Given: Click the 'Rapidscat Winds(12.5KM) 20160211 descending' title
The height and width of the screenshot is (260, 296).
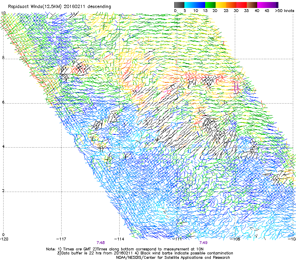Looking at the screenshot, I should (x=60, y=7).
